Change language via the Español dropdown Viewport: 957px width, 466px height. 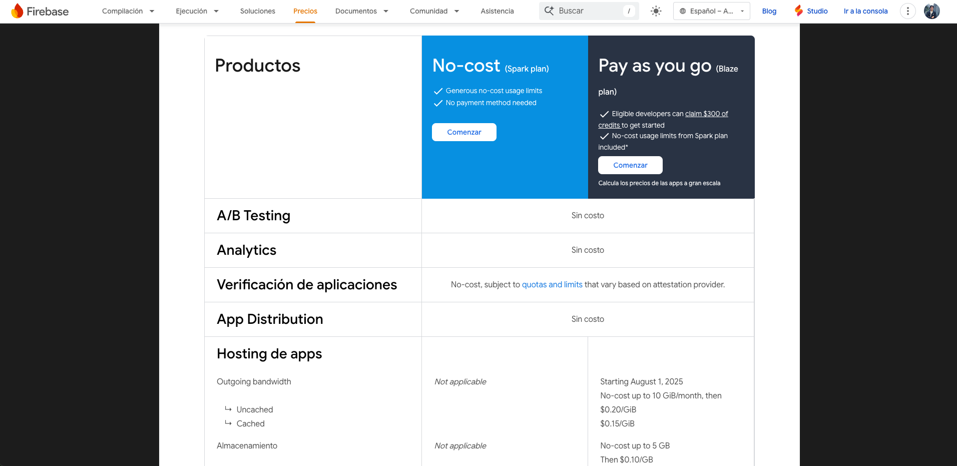(x=711, y=11)
